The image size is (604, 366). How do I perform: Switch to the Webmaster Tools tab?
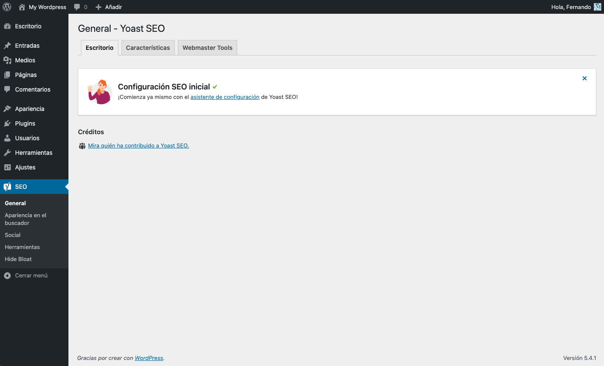[207, 48]
